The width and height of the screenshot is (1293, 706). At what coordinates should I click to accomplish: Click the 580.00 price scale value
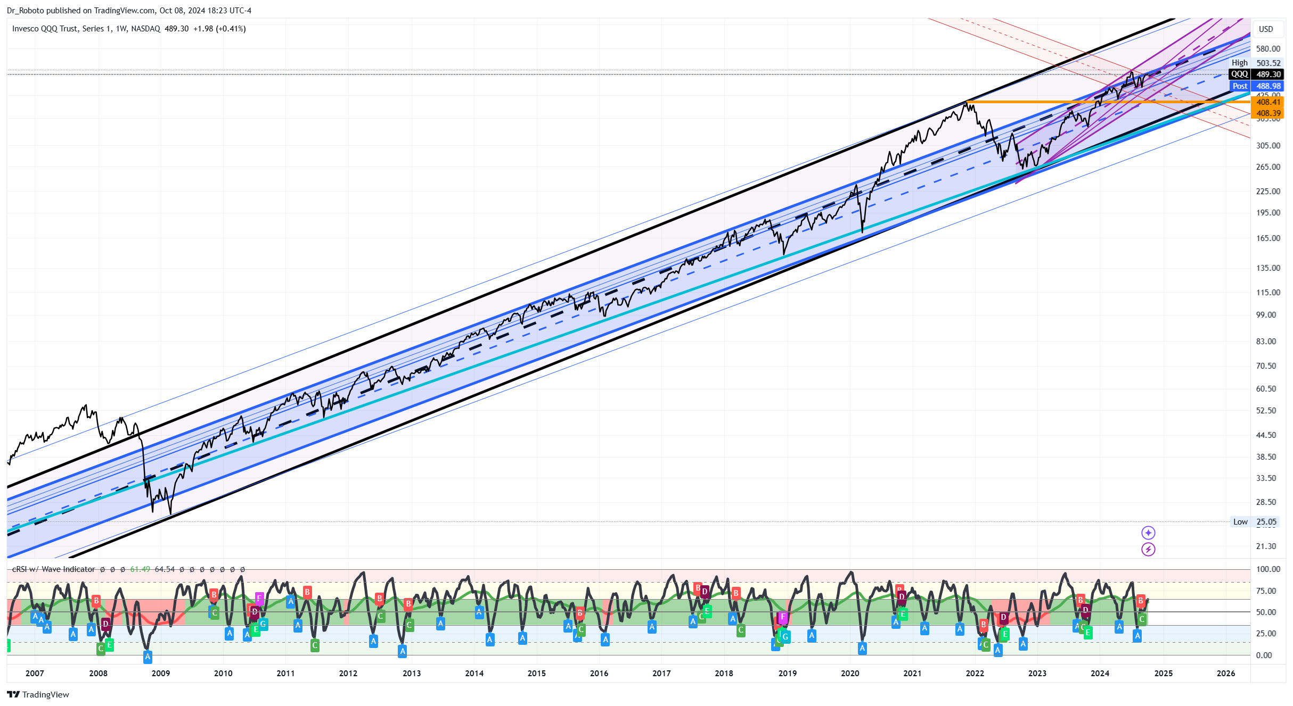coord(1268,49)
